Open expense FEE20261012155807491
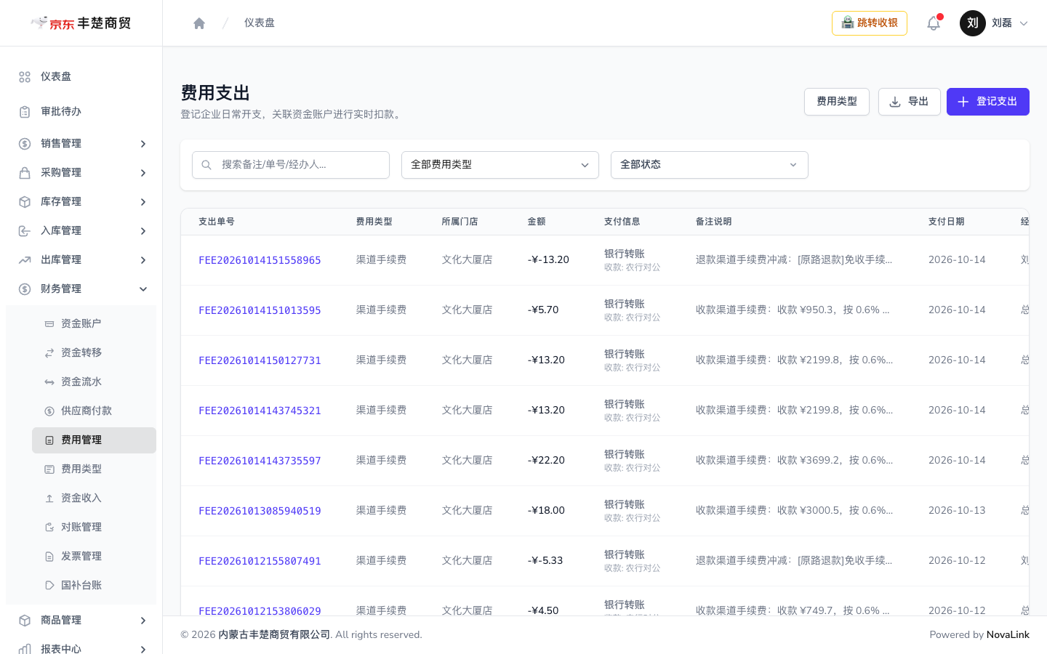 [x=260, y=561]
